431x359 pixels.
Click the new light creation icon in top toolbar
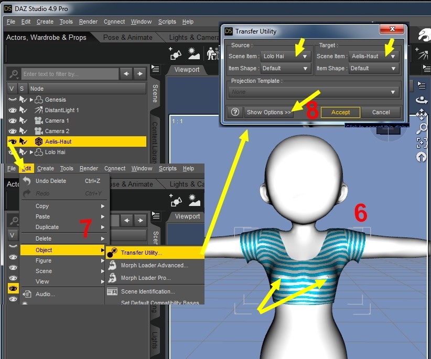click(x=175, y=53)
